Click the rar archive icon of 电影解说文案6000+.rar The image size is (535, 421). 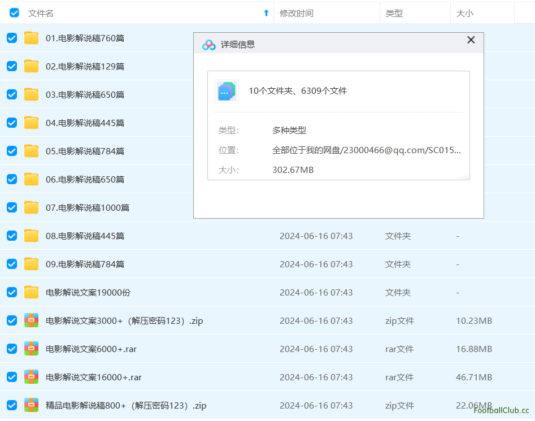(x=31, y=349)
